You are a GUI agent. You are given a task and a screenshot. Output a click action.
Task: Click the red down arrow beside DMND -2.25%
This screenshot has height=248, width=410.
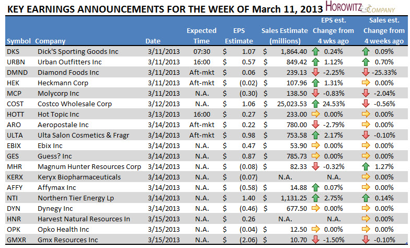[316, 72]
